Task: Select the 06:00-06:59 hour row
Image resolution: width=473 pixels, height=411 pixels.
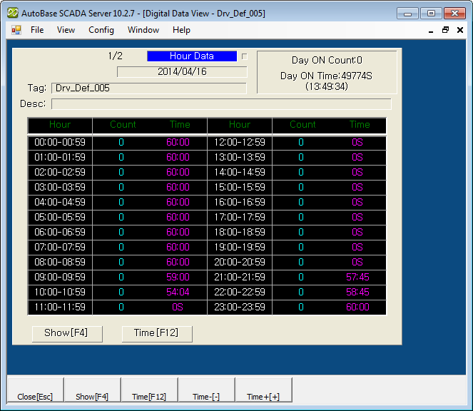Action: coord(117,232)
